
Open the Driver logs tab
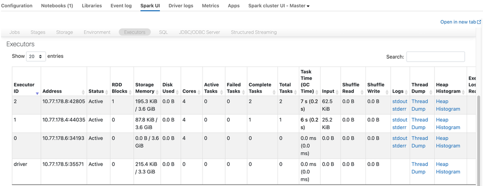point(181,5)
